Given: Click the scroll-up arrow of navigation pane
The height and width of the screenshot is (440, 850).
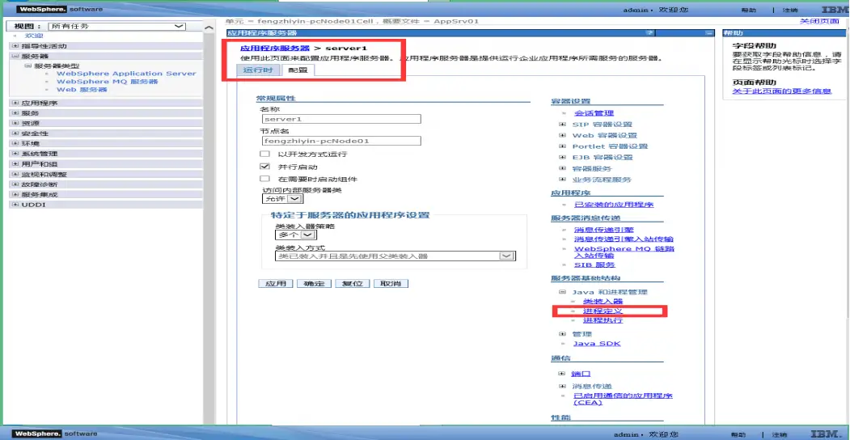Looking at the screenshot, I should (x=209, y=28).
